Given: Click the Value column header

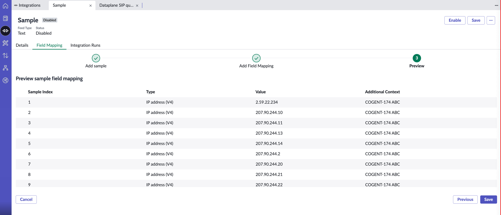Looking at the screenshot, I should (260, 92).
